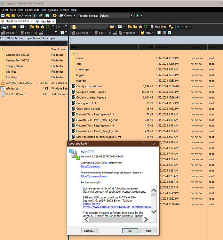Open the terminal console icon
This screenshot has width=223, height=240.
[x=36, y=16]
